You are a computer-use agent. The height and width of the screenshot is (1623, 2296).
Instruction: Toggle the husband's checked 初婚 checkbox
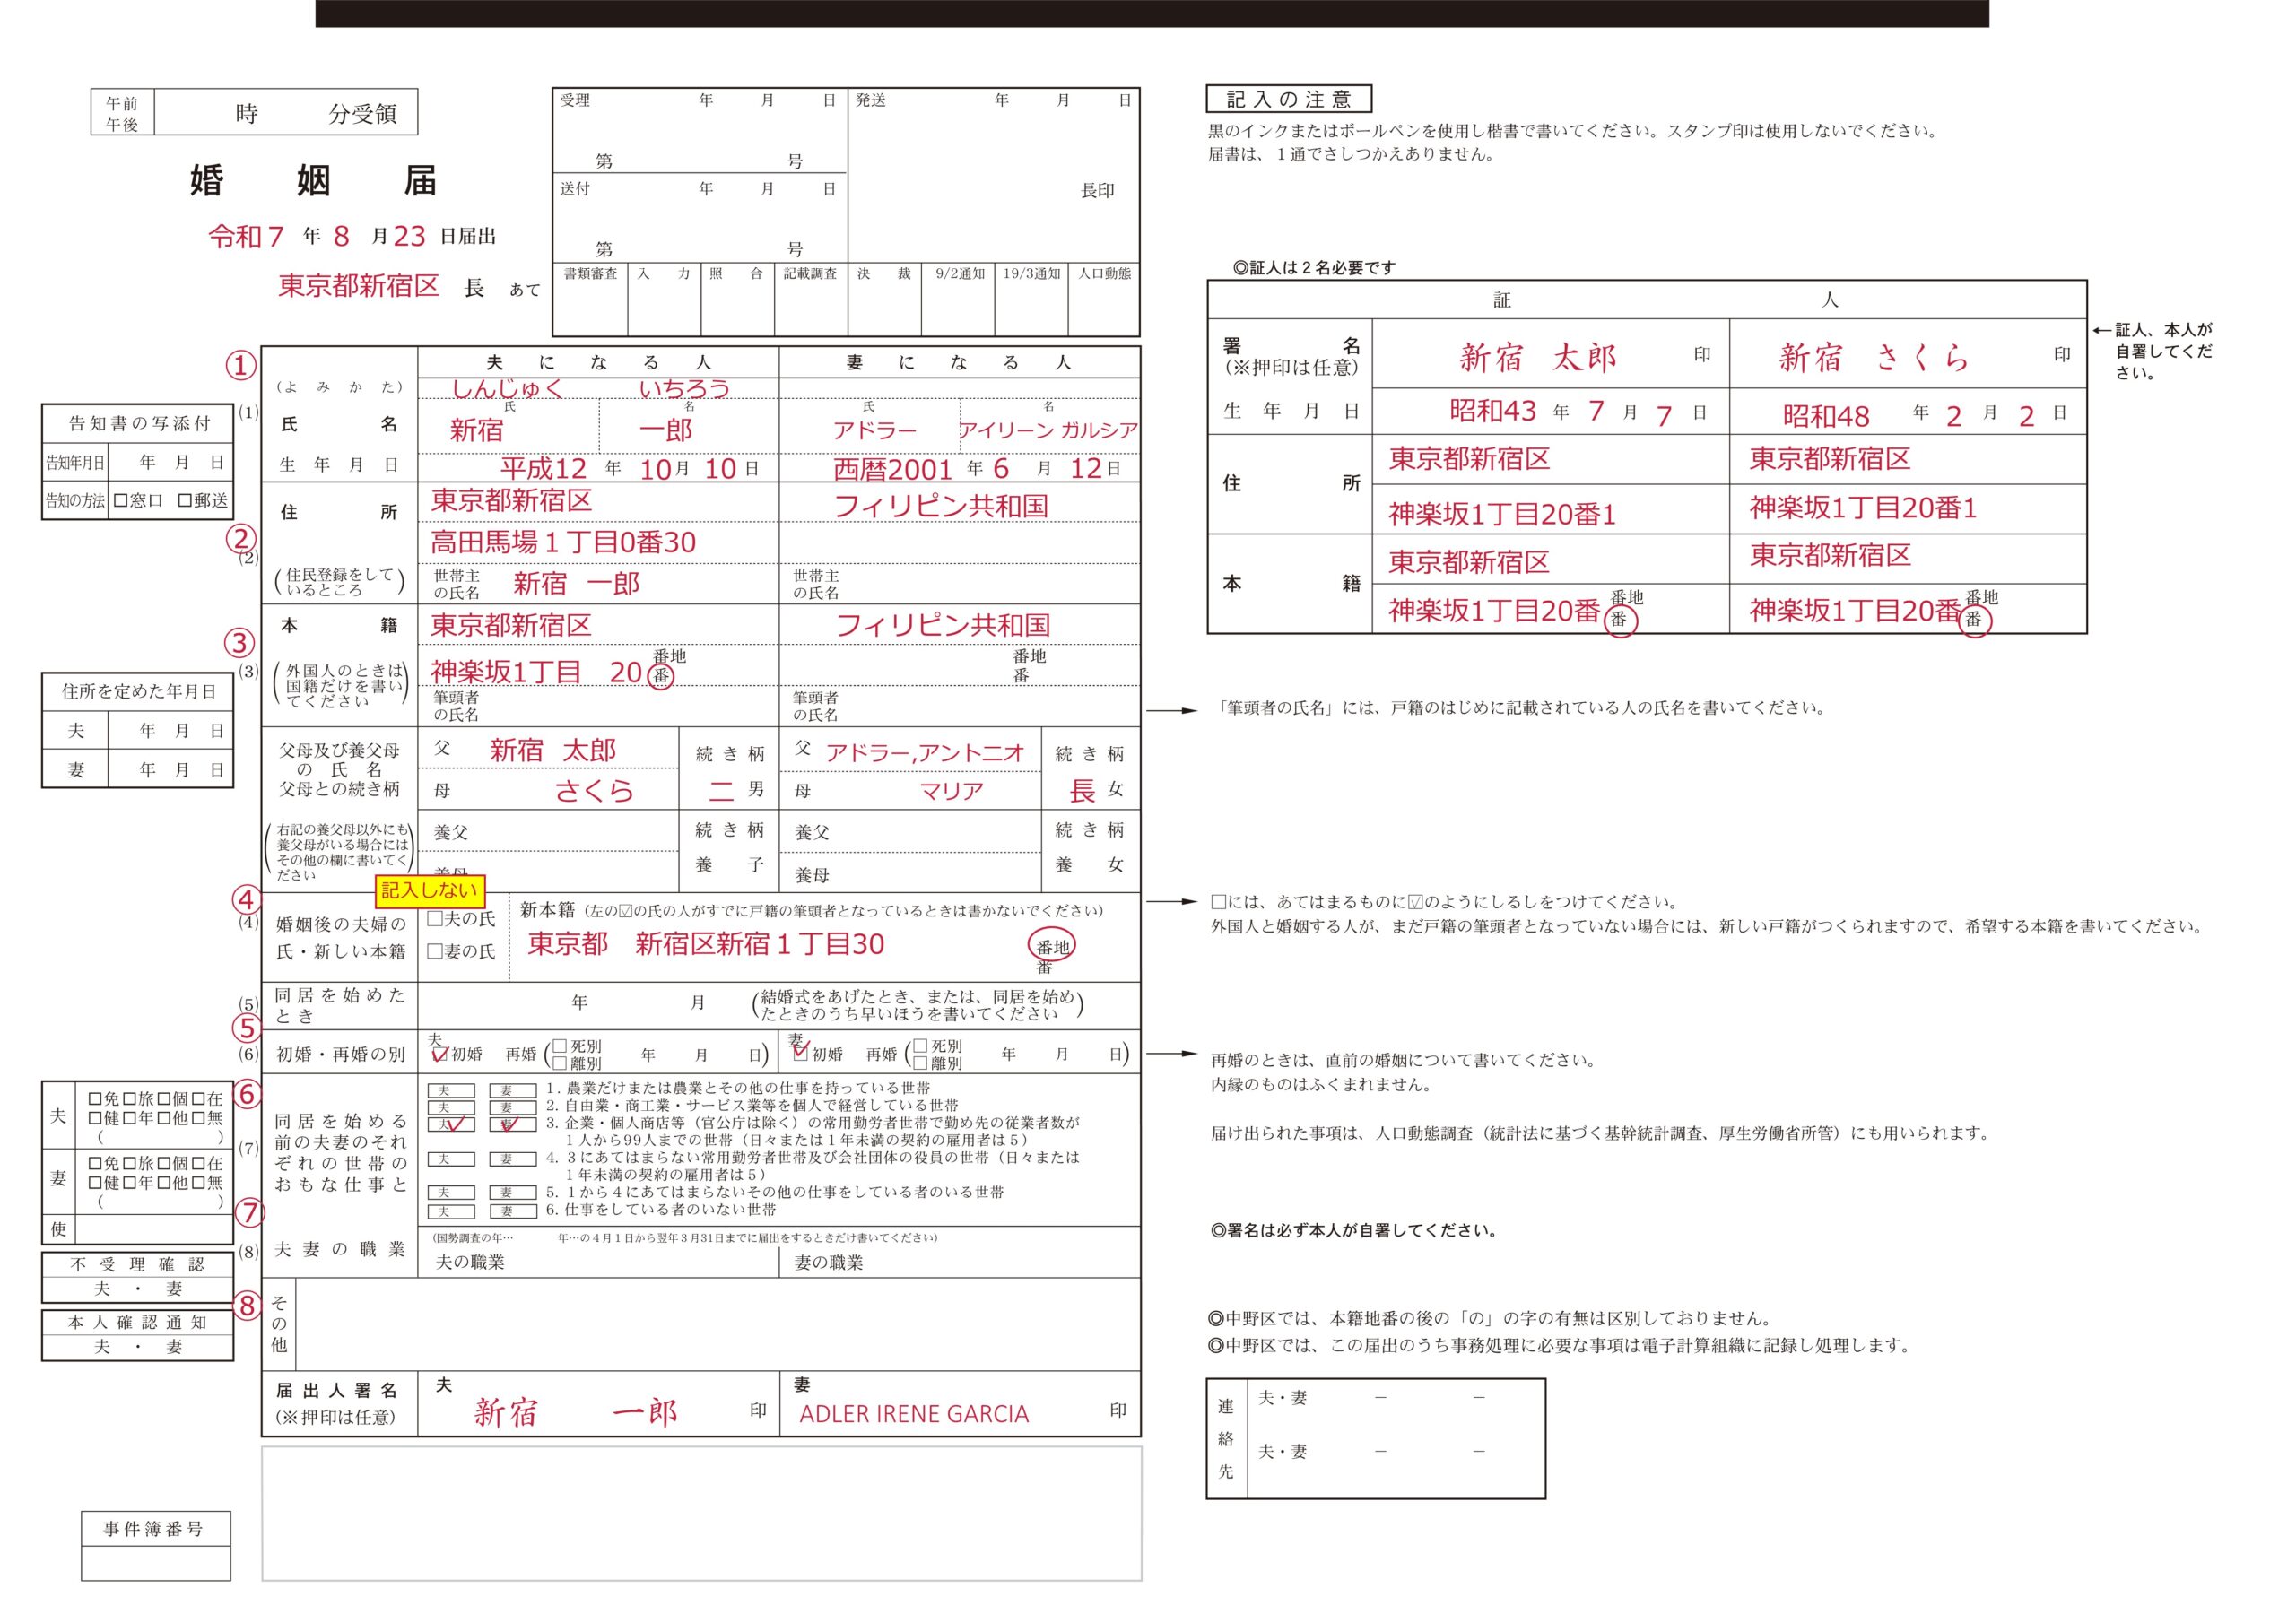(x=439, y=1054)
